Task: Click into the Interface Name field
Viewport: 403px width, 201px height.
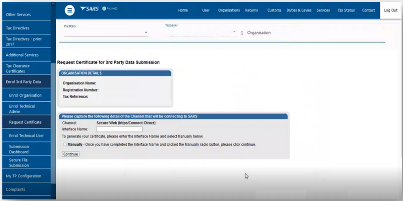Action: tap(119, 129)
